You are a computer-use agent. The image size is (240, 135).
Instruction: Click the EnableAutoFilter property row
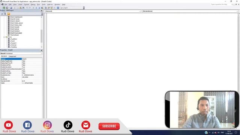(x=21, y=65)
